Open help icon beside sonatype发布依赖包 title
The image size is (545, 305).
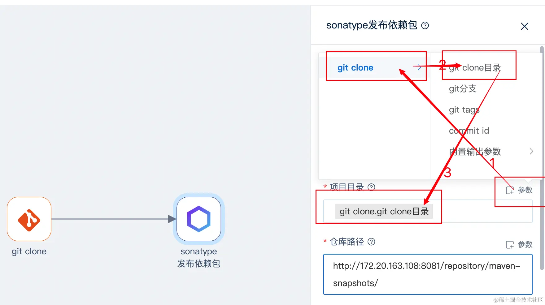point(425,25)
